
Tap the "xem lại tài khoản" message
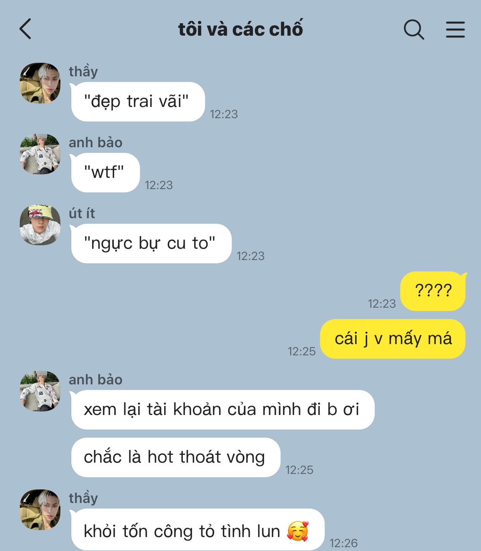pos(223,410)
